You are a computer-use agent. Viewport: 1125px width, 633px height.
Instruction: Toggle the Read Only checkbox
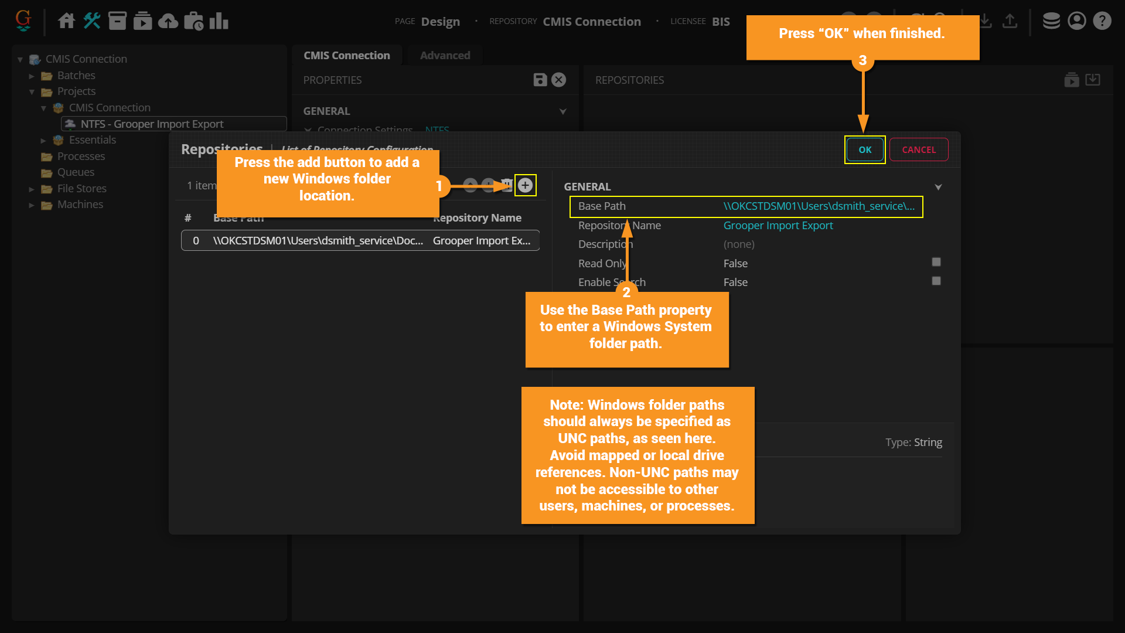(936, 262)
